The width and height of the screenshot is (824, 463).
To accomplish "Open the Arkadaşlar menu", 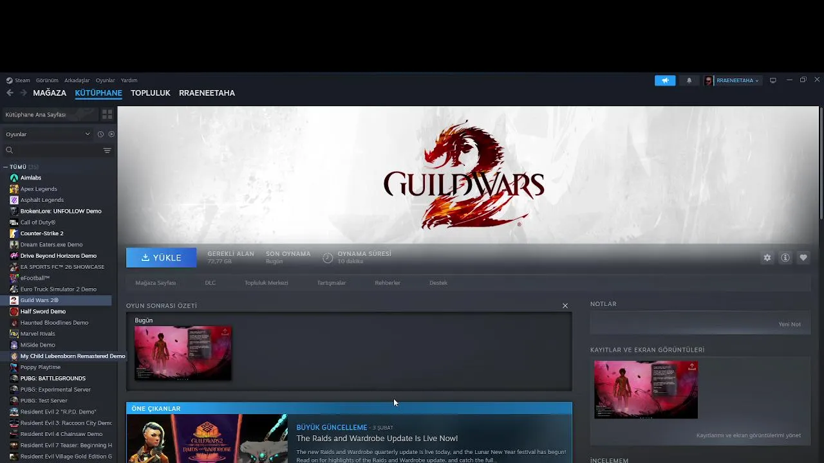I will 77,80.
